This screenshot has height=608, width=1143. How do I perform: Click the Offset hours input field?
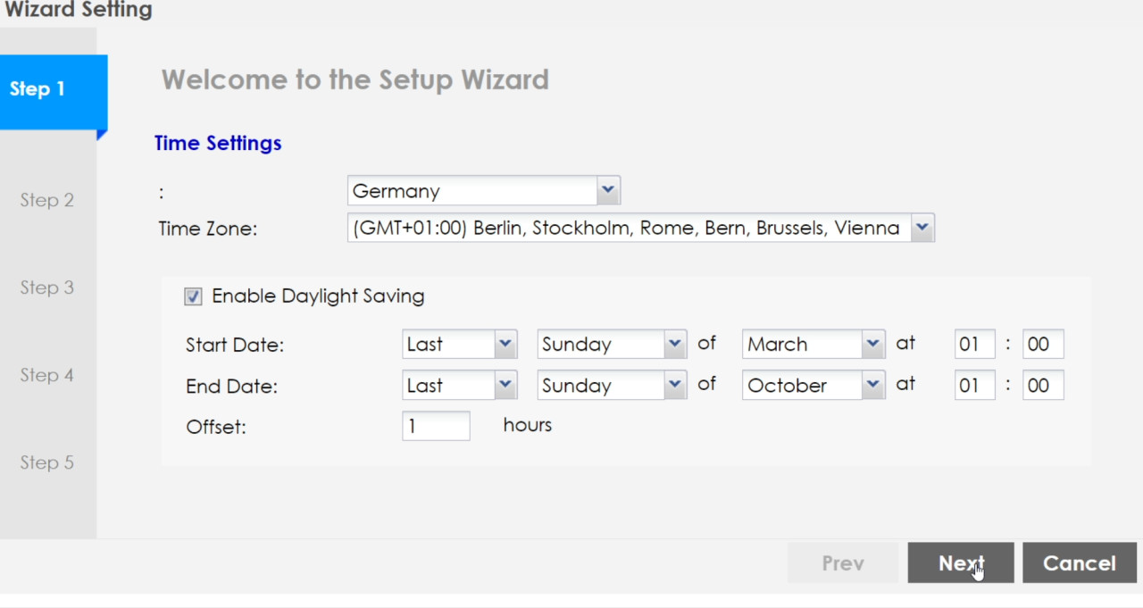(436, 426)
